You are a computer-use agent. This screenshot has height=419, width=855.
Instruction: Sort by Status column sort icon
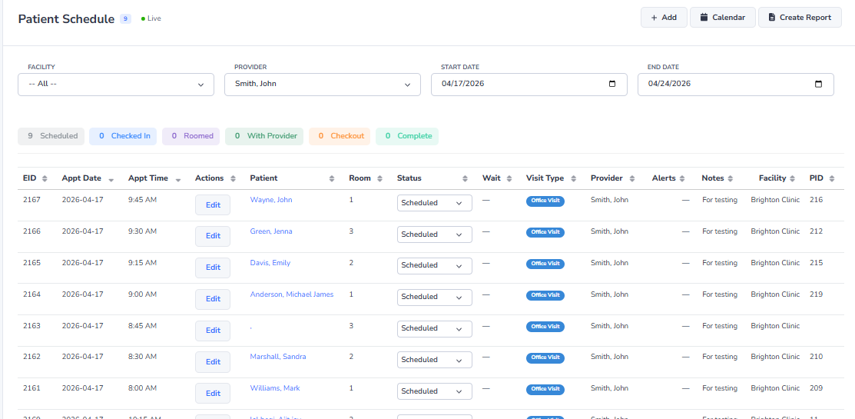pyautogui.click(x=466, y=178)
